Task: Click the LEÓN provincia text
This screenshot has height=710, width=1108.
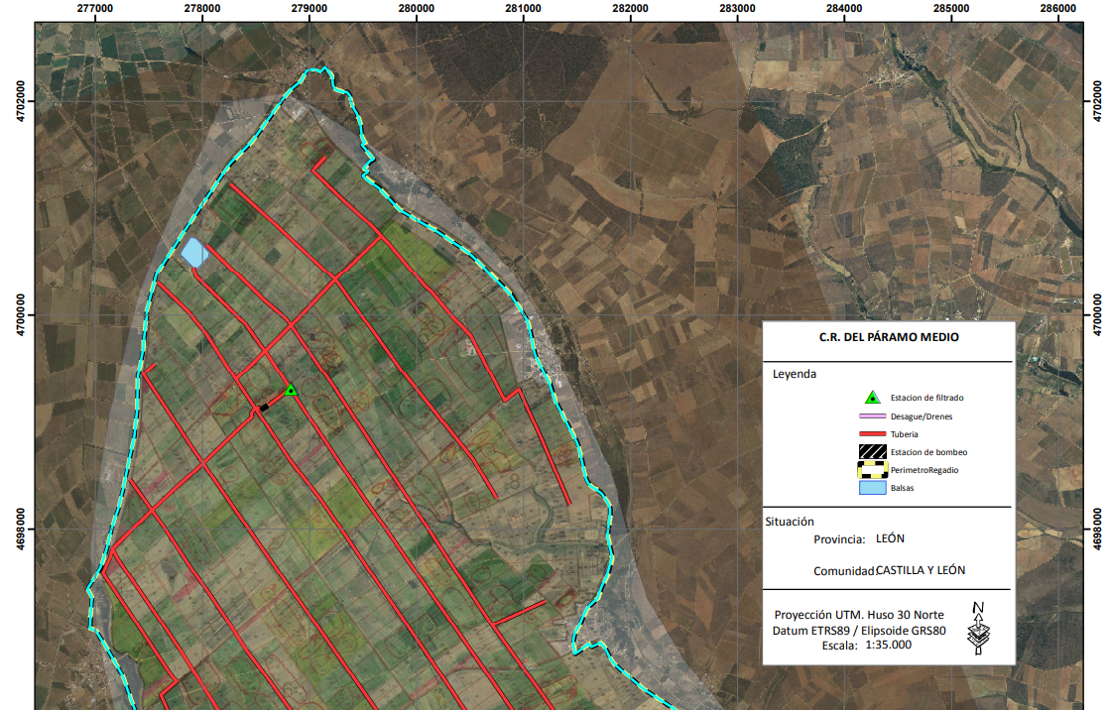Action: click(890, 536)
